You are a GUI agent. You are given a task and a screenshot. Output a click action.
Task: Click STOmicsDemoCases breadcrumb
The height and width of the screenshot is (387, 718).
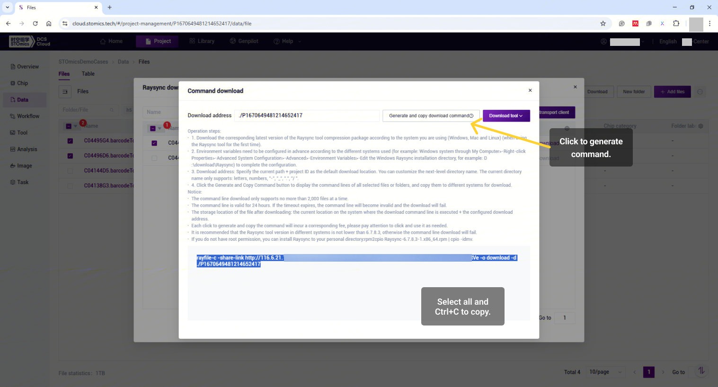tap(83, 62)
